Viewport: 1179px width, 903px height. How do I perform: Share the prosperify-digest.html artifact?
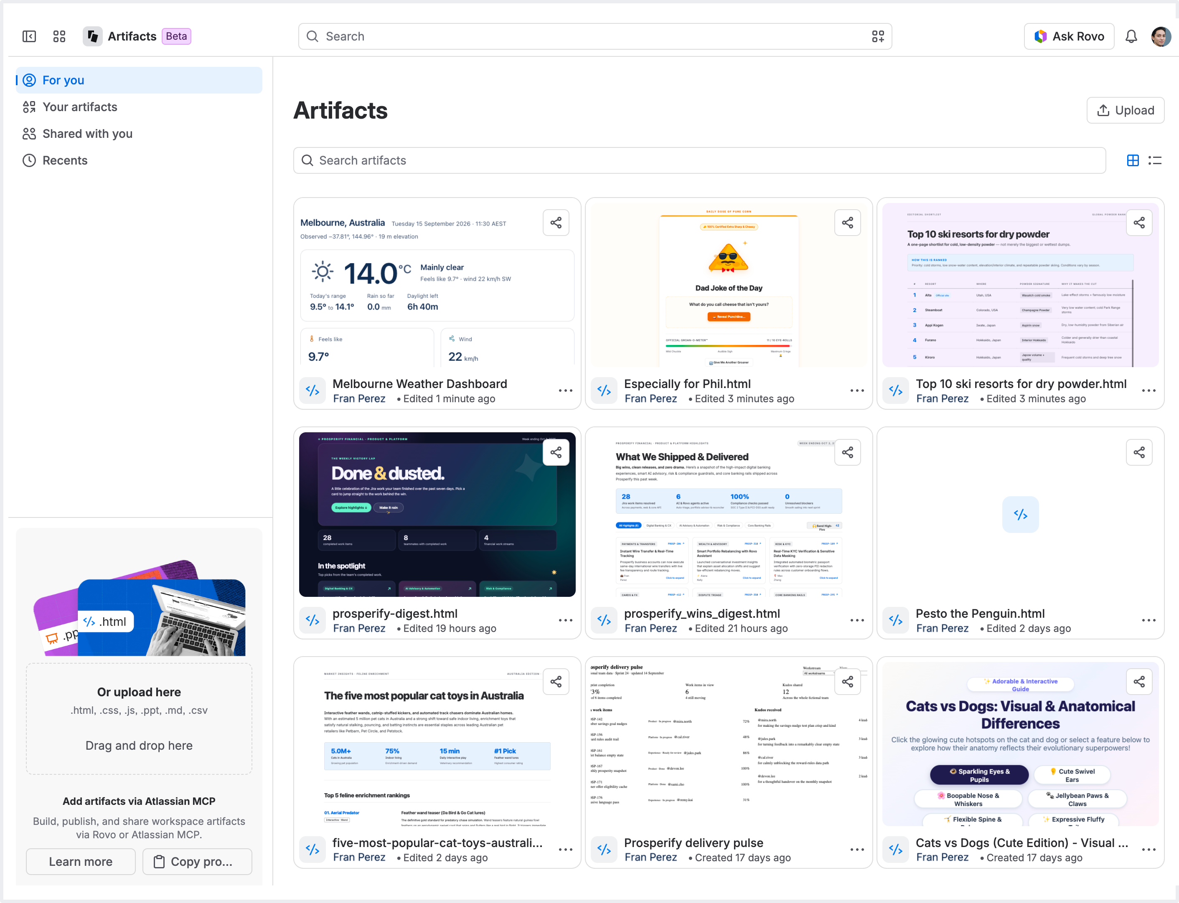click(556, 452)
